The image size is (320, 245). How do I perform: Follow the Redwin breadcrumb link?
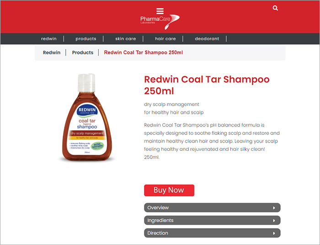(x=52, y=53)
